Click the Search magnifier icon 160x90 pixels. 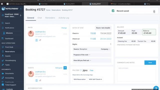2,23
